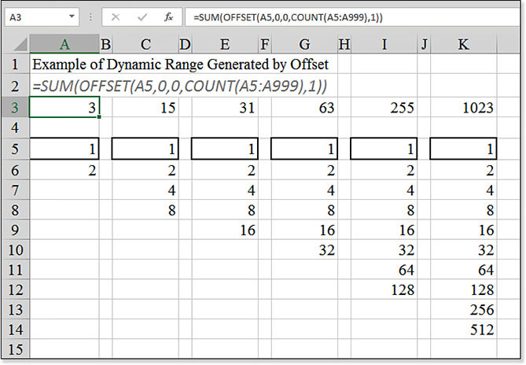Select column F header
The width and height of the screenshot is (526, 365).
(265, 44)
